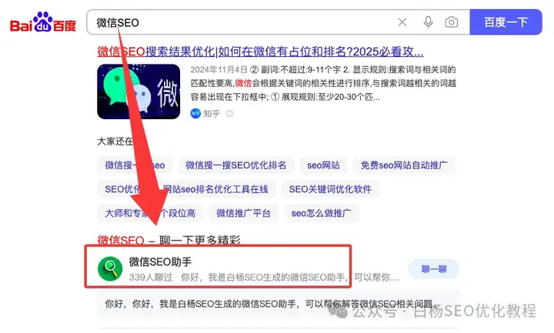Open the 知乎 source name

point(212,113)
